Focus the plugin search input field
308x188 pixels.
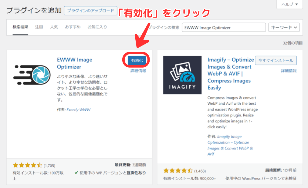click(224, 28)
